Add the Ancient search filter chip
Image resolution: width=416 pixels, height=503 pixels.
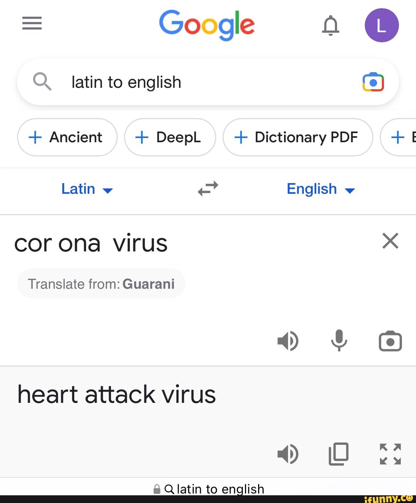click(x=67, y=137)
